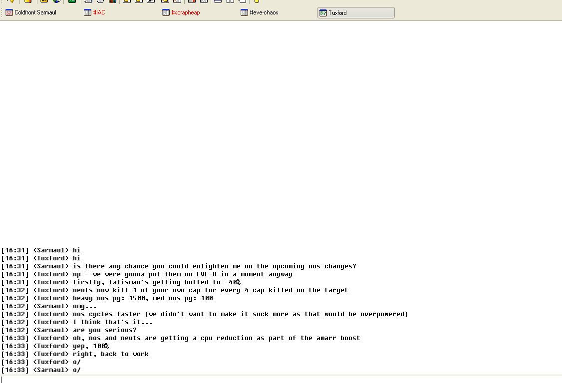The width and height of the screenshot is (562, 383).
Task: Click the "yep, 100%" message
Action: (x=55, y=346)
